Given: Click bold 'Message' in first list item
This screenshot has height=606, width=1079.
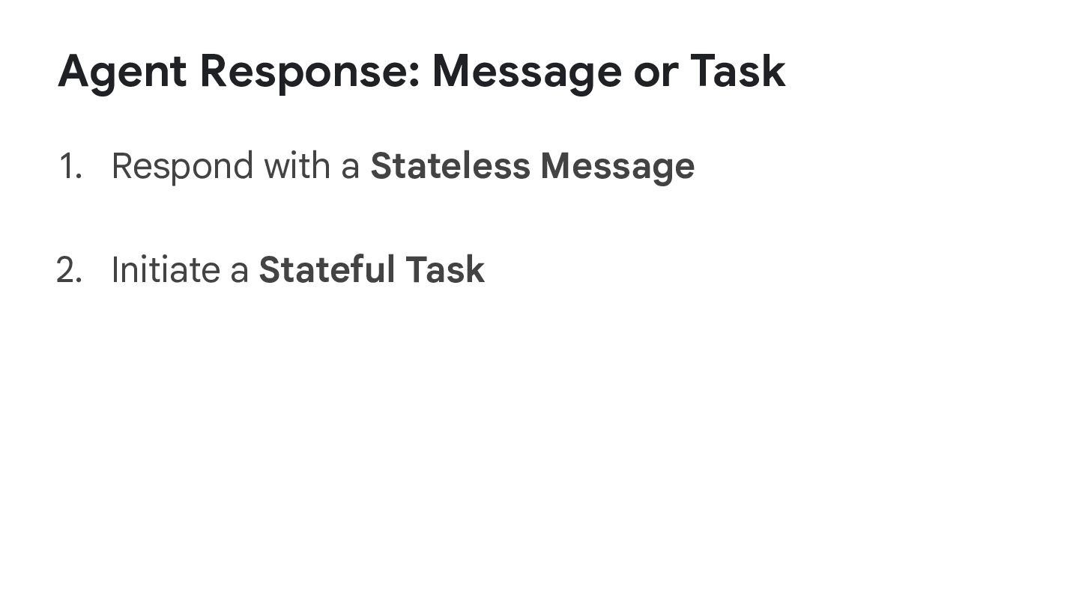Looking at the screenshot, I should 617,166.
